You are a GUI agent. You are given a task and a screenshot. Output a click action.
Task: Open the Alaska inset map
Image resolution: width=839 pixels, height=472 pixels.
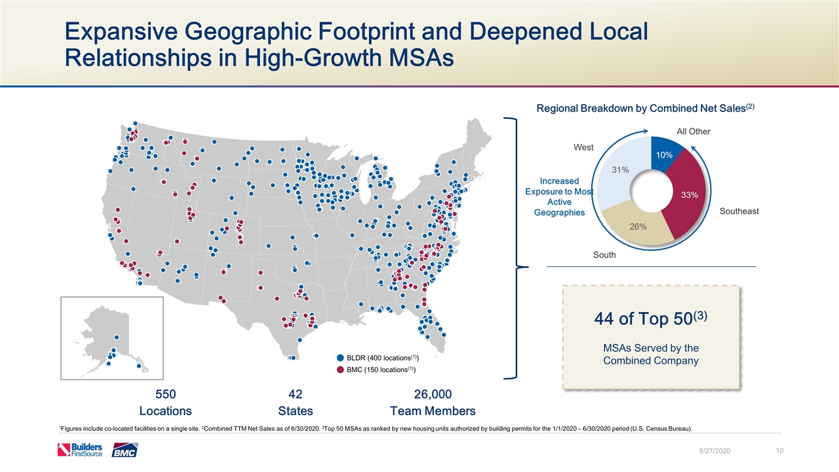pos(112,338)
